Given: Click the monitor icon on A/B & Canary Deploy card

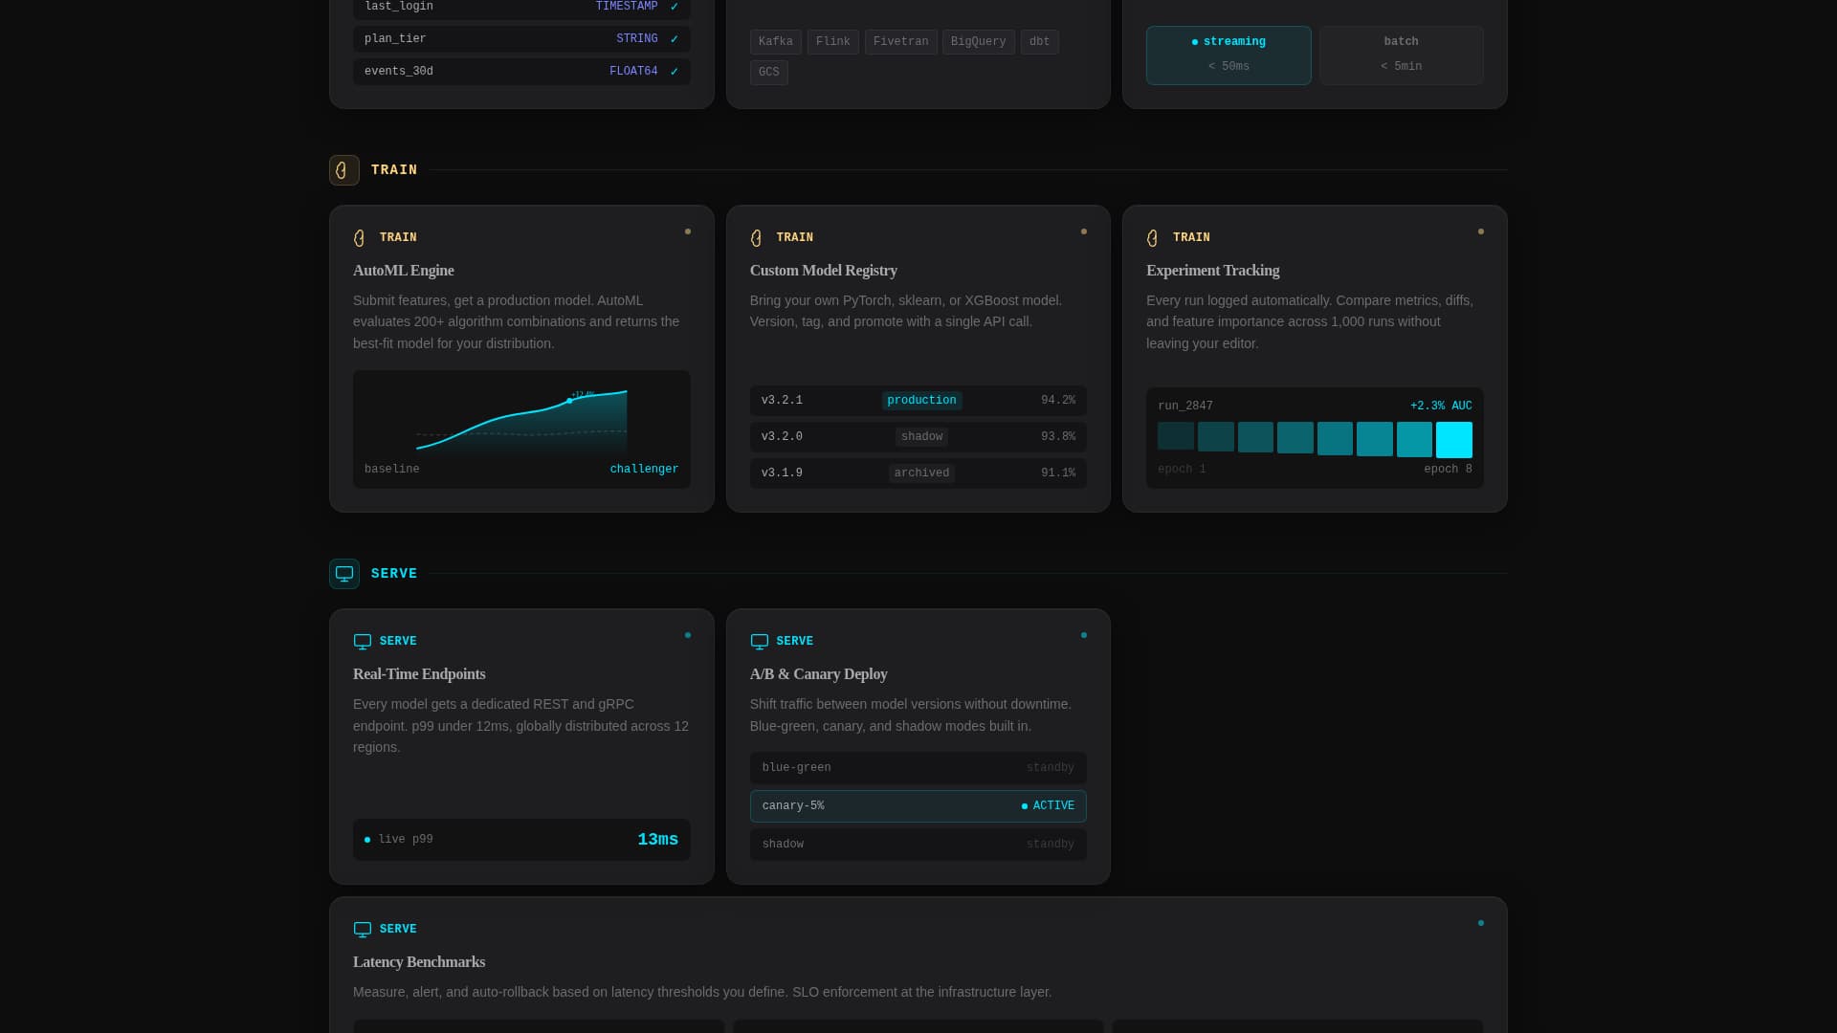Looking at the screenshot, I should point(760,642).
